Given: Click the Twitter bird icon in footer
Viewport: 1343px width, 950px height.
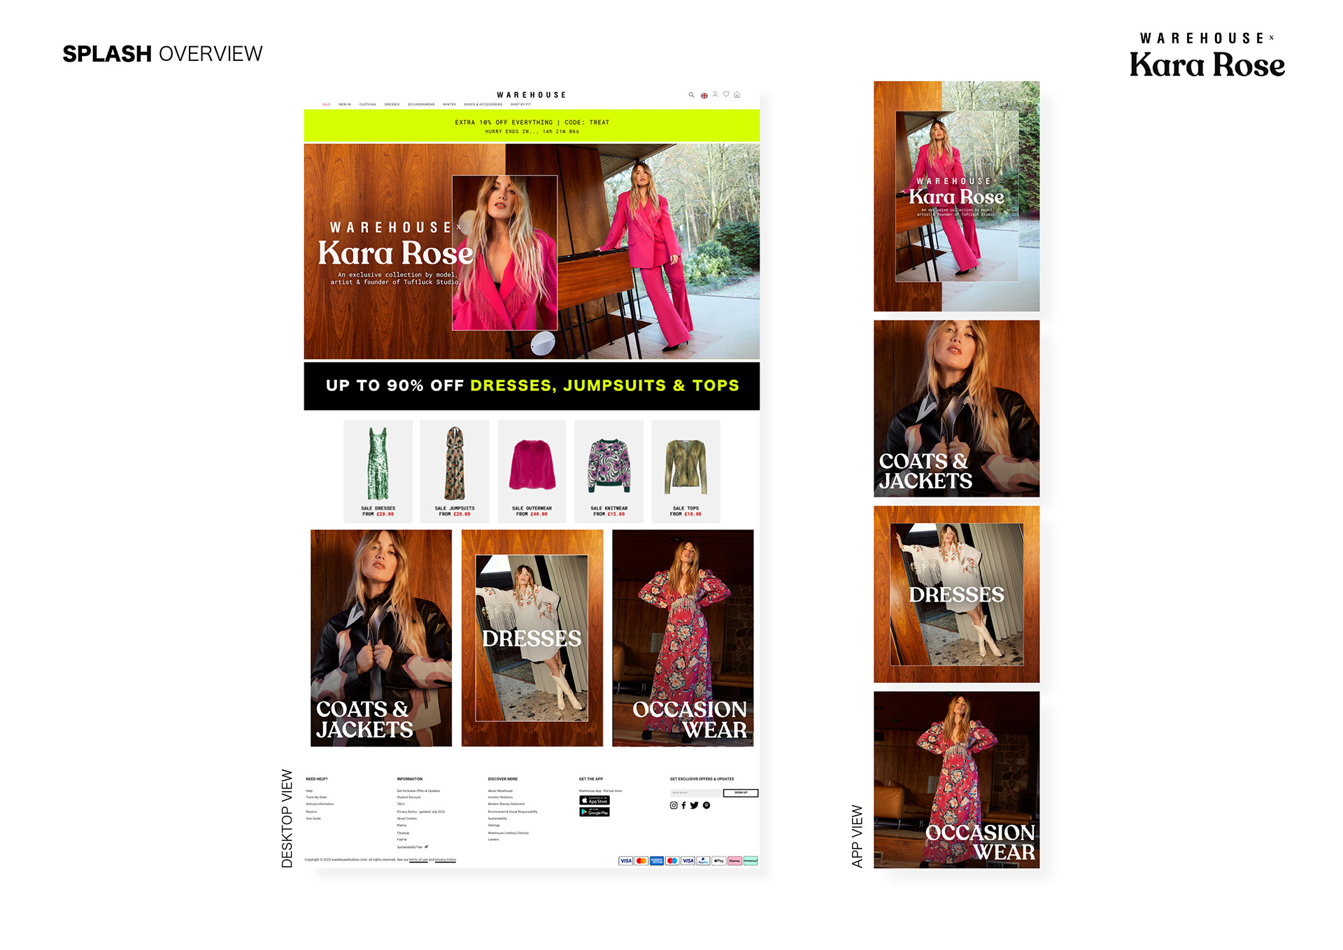Looking at the screenshot, I should 694,805.
